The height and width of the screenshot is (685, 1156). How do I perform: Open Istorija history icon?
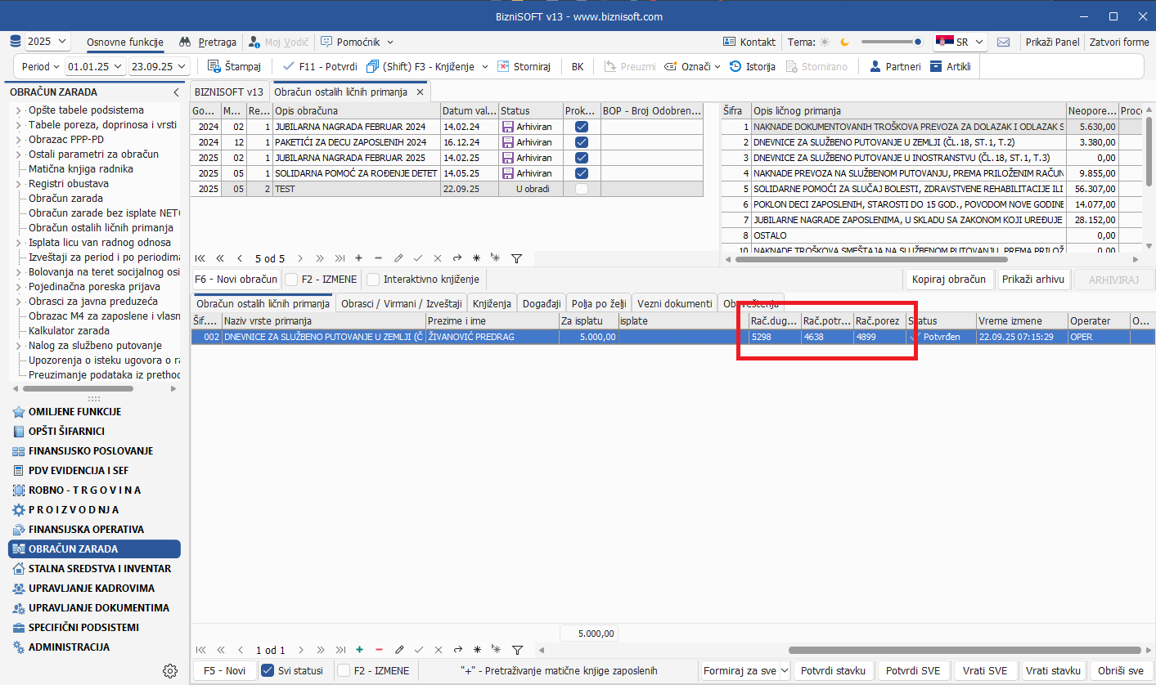pyautogui.click(x=735, y=66)
